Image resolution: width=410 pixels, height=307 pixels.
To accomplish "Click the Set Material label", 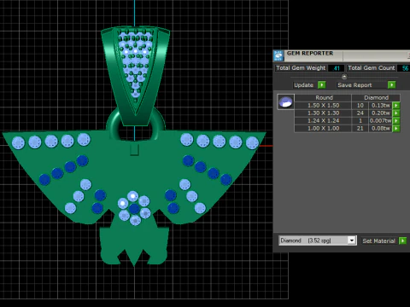I will 378,240.
